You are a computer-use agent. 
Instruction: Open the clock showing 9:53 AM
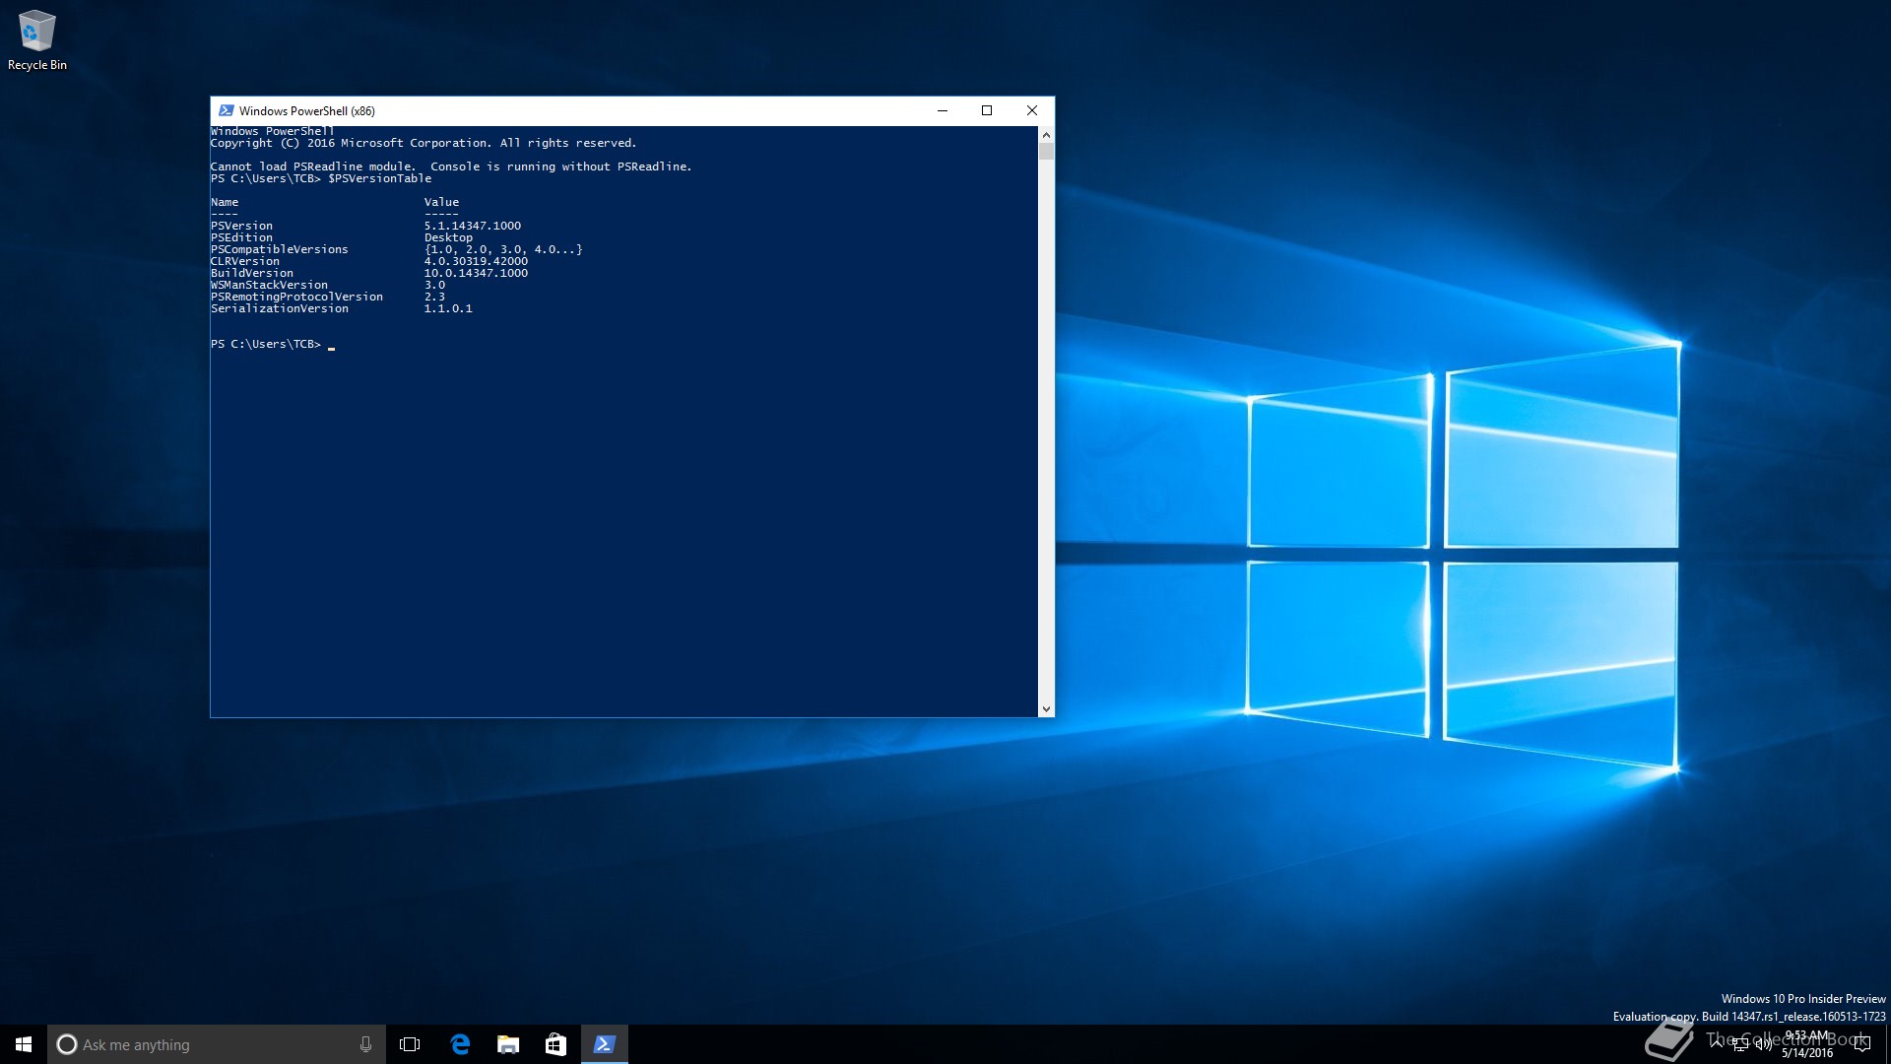[x=1807, y=1044]
